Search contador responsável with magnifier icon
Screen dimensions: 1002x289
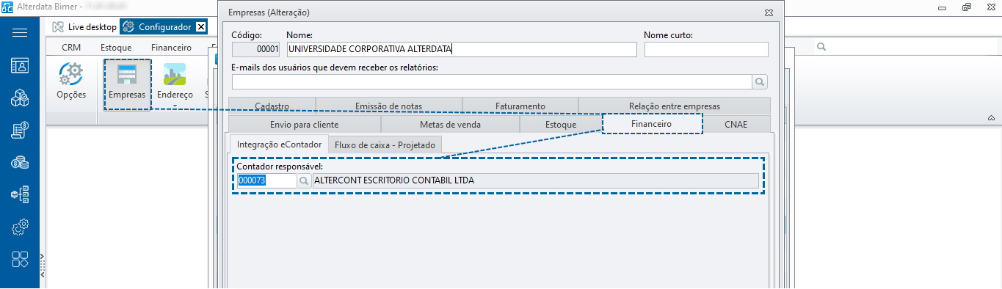coord(304,181)
